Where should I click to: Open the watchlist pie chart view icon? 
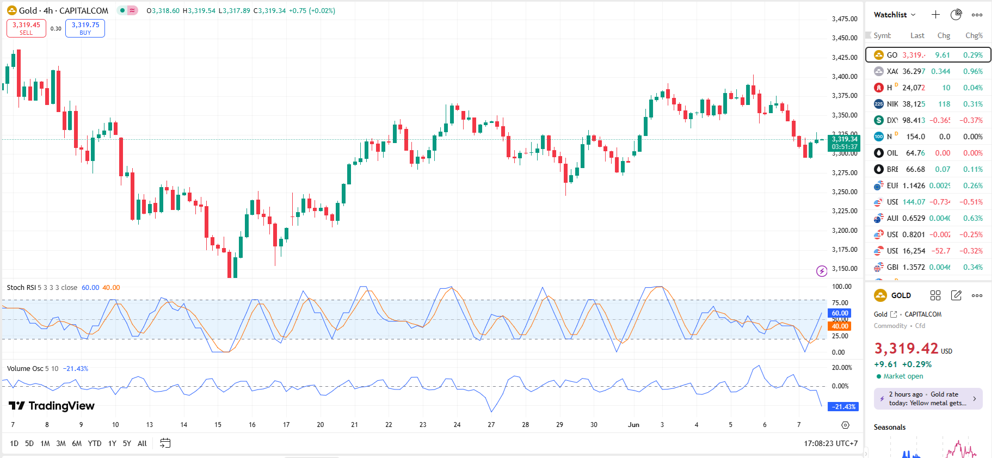coord(956,15)
